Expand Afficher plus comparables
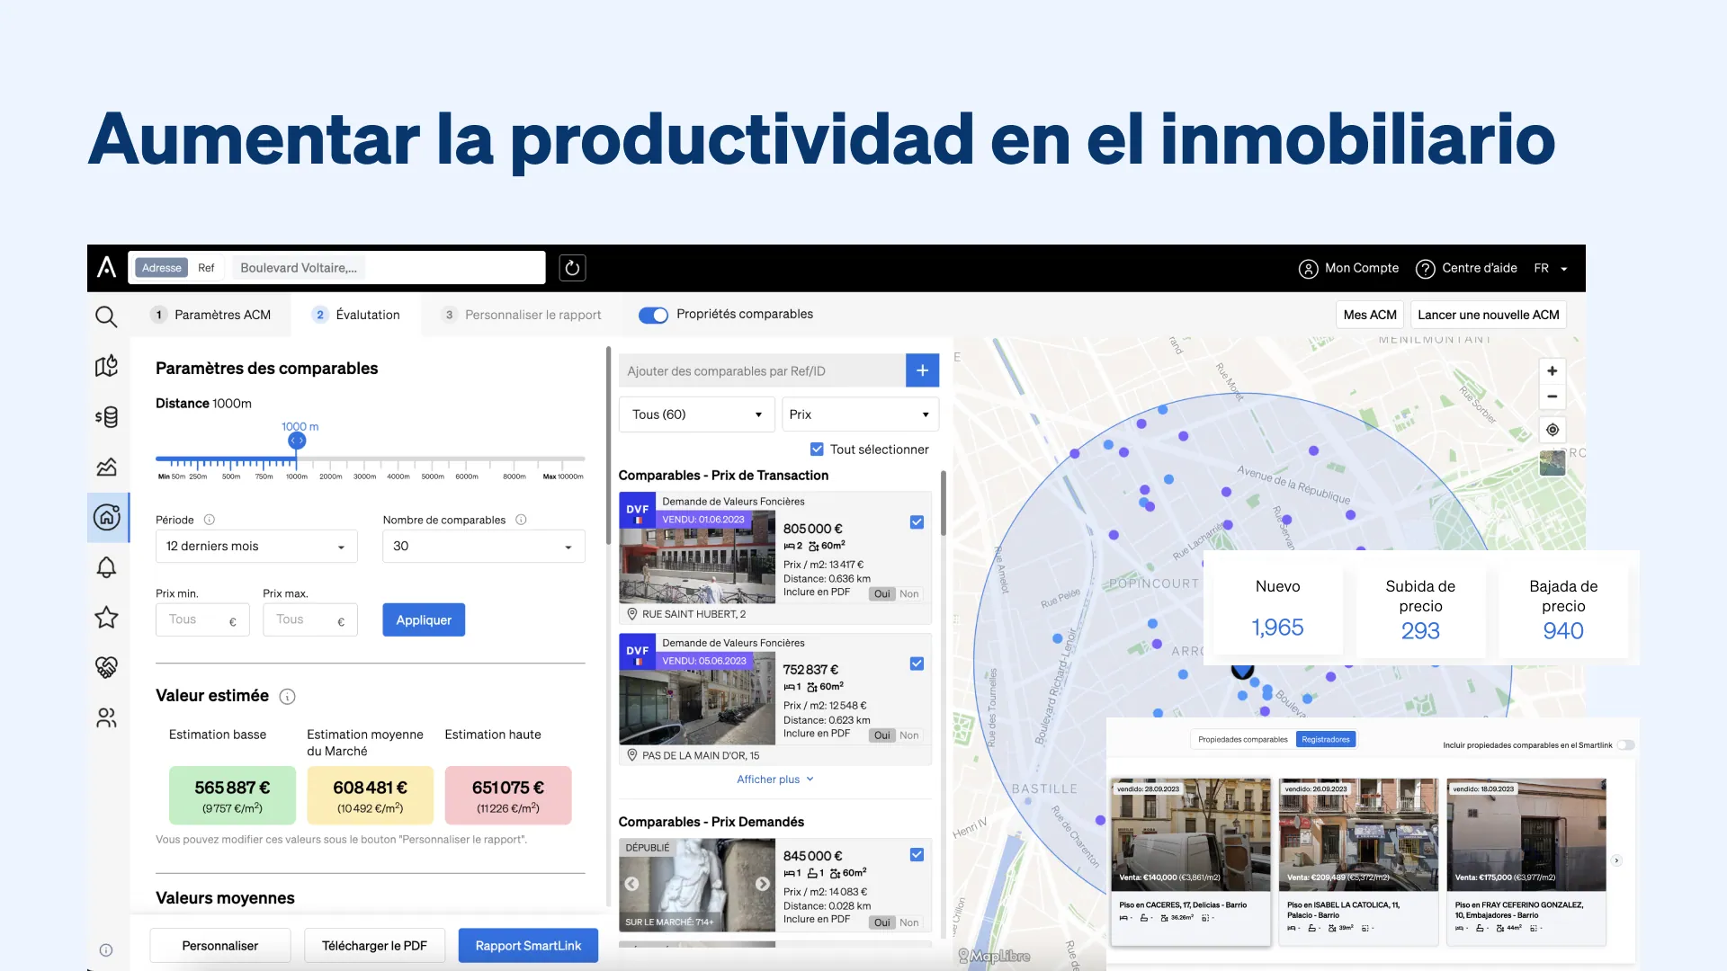 click(x=775, y=779)
